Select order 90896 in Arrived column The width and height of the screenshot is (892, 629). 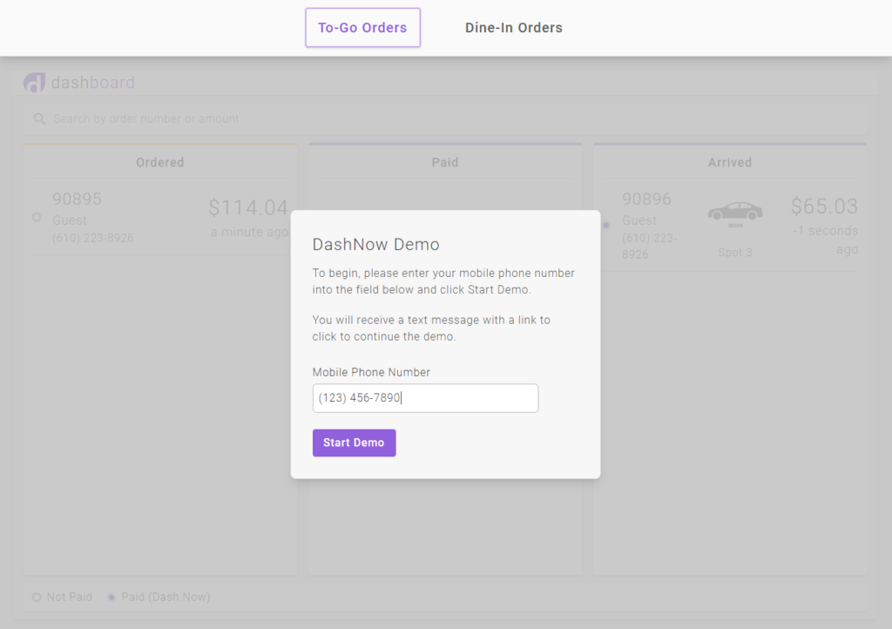730,226
